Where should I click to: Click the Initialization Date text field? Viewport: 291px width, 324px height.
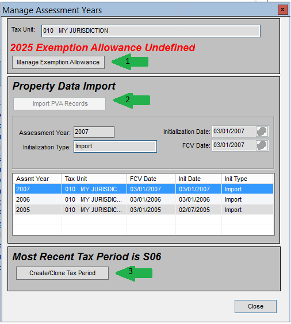coord(234,132)
